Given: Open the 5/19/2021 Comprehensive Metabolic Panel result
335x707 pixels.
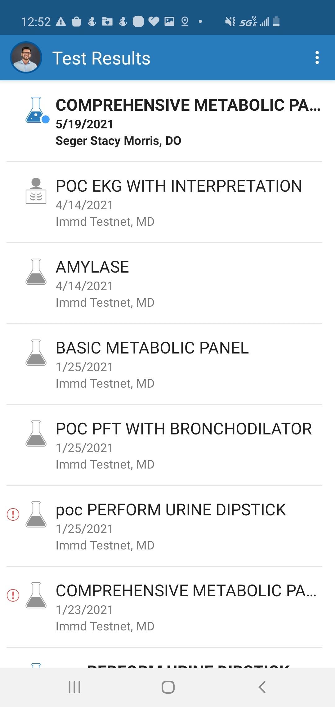Looking at the screenshot, I should click(x=167, y=122).
